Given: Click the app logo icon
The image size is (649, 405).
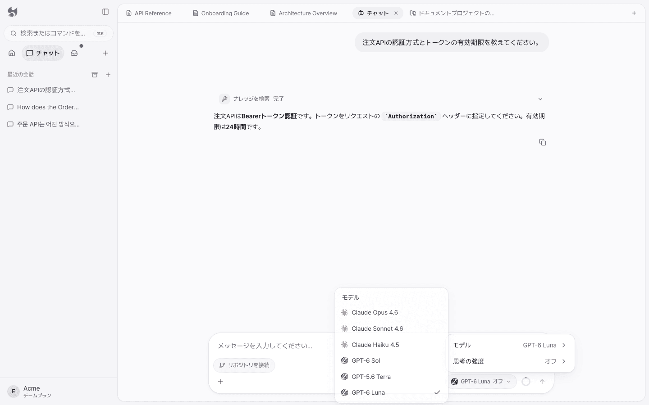Looking at the screenshot, I should tap(13, 12).
